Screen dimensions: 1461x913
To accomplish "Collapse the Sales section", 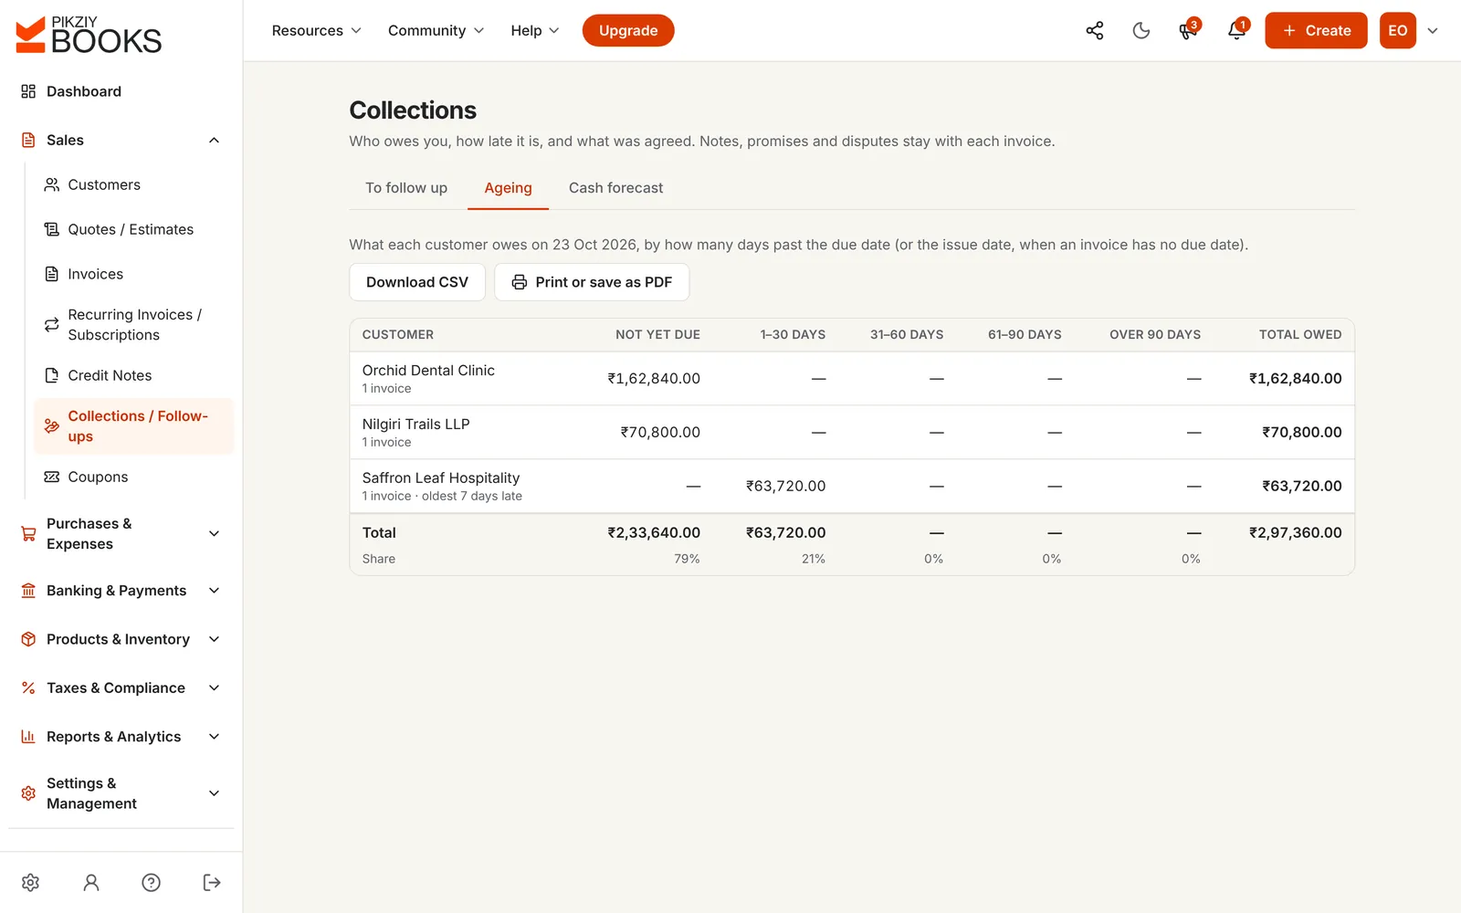I will pyautogui.click(x=121, y=140).
